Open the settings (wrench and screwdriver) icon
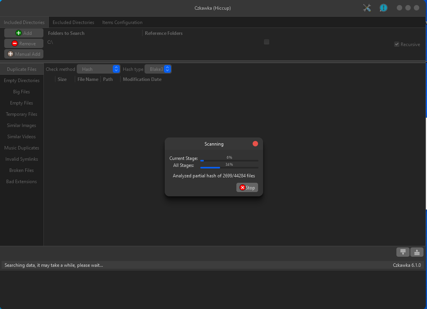Viewport: 427px width, 309px height. pyautogui.click(x=367, y=7)
